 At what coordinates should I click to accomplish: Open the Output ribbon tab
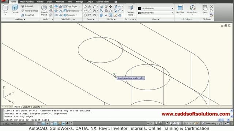[x=90, y=1]
